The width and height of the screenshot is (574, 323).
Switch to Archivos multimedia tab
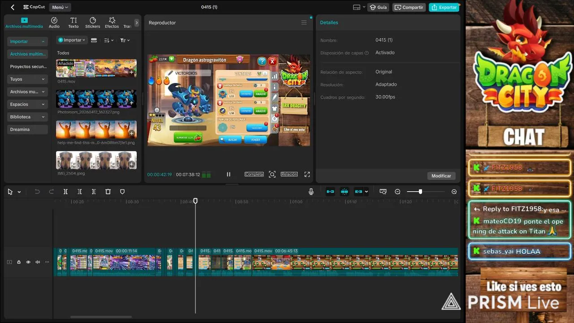tap(24, 23)
